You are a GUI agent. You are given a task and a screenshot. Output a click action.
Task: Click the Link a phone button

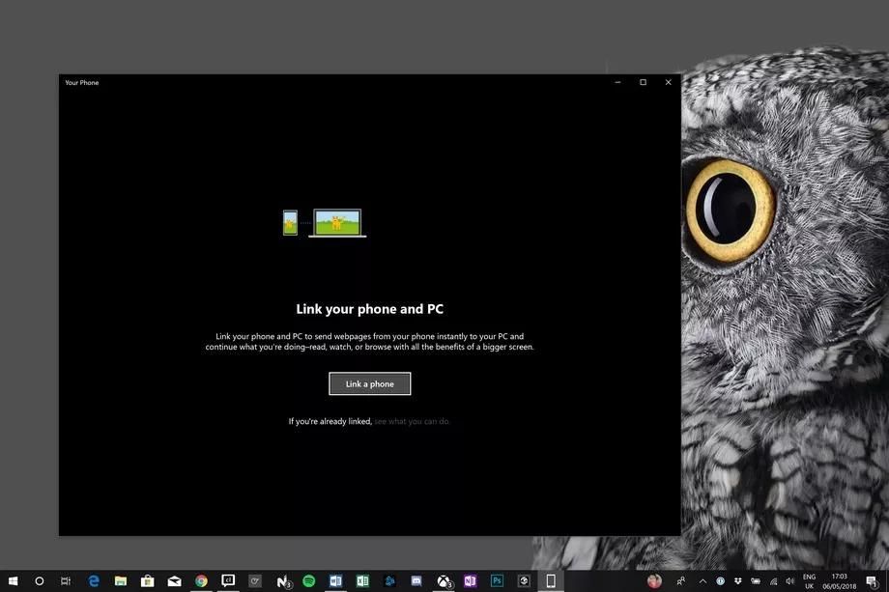coord(369,383)
